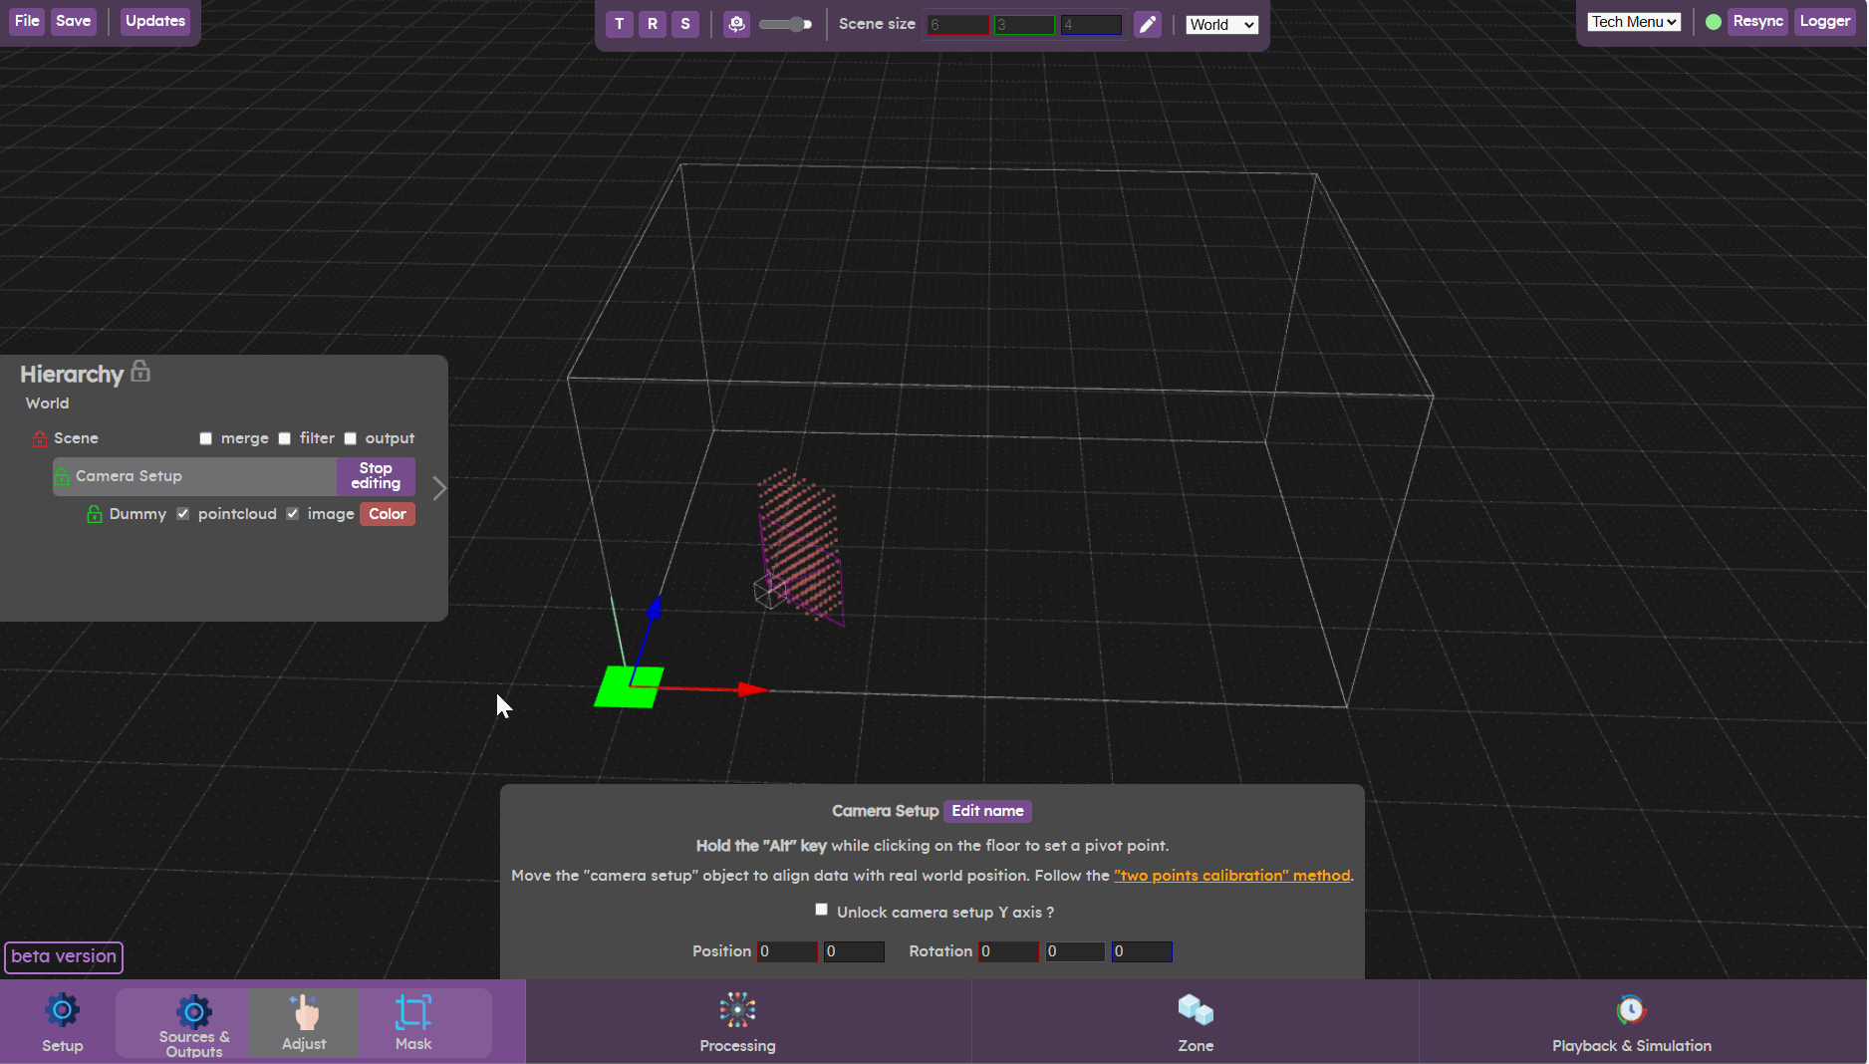The height and width of the screenshot is (1064, 1869).
Task: Open the Tech Menu dropdown
Action: [1635, 22]
